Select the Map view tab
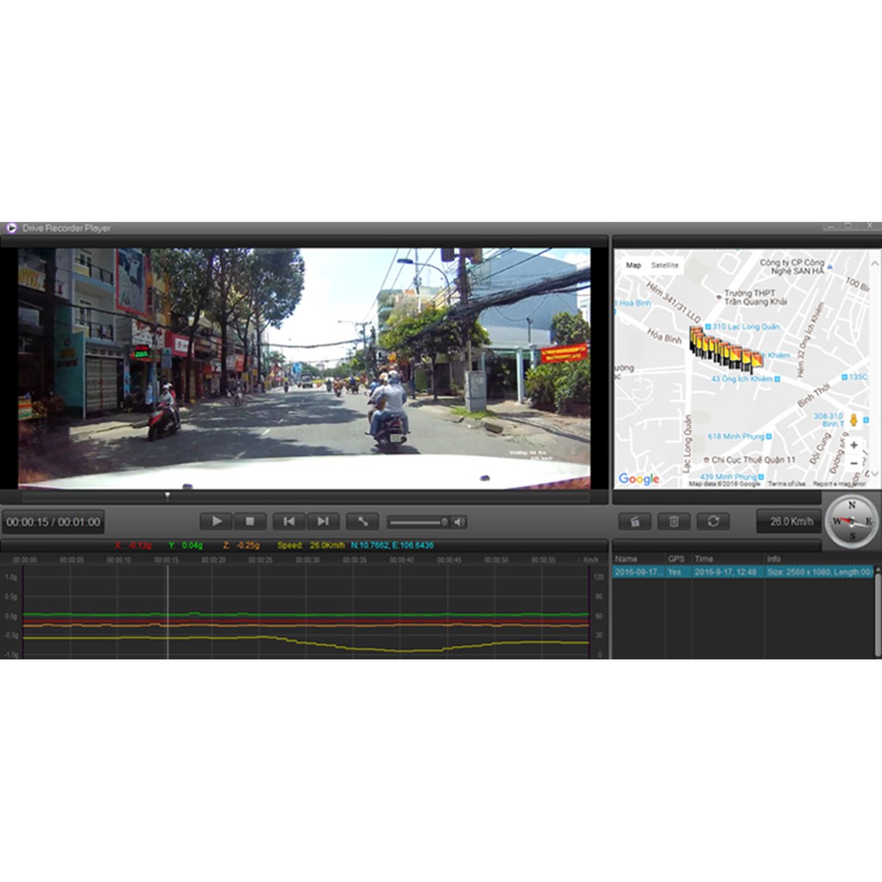The width and height of the screenshot is (882, 882). point(633,265)
